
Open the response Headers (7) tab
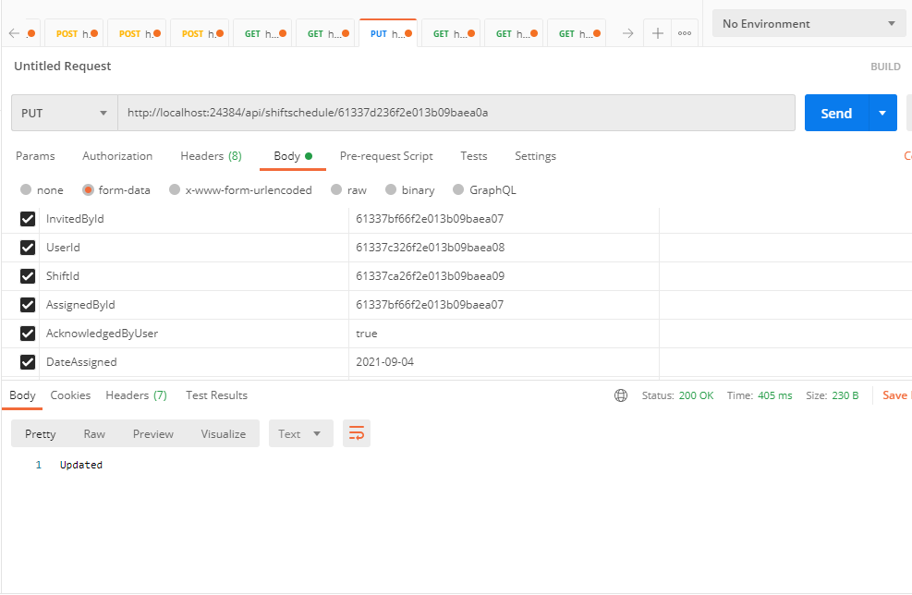tap(136, 395)
